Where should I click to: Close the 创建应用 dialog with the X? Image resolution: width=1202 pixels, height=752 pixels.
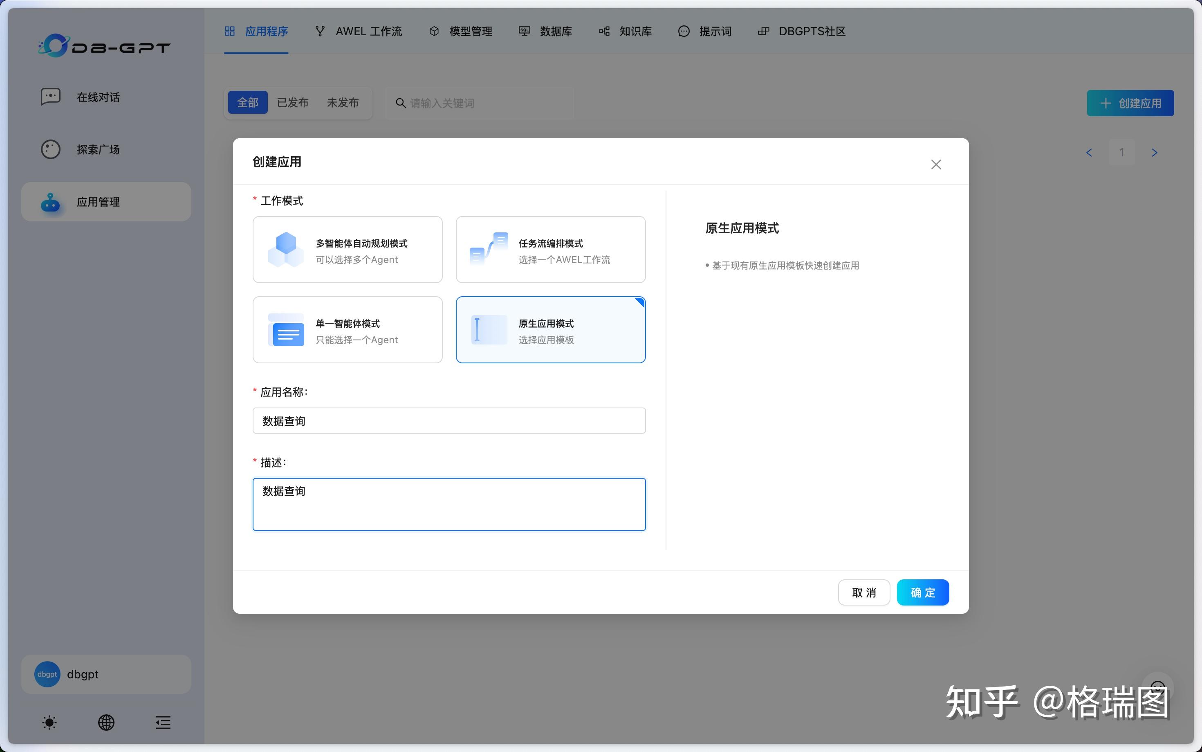tap(936, 164)
